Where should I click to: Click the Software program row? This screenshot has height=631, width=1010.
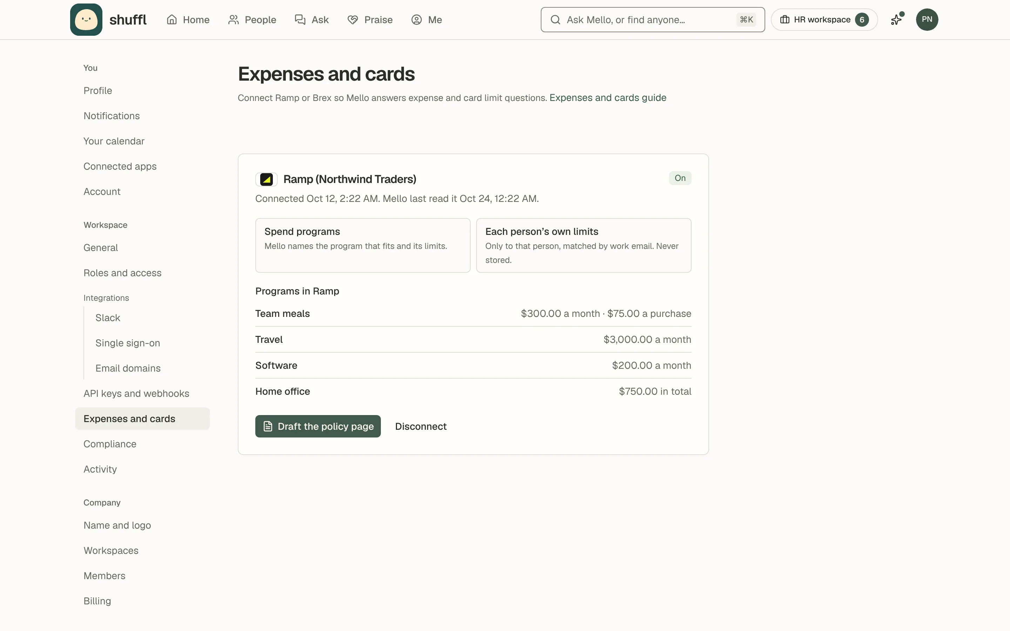tap(473, 366)
